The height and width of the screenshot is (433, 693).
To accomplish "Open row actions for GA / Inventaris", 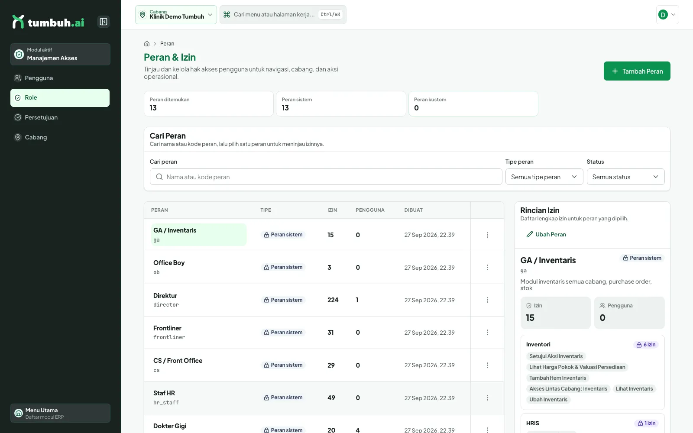I will [x=487, y=235].
